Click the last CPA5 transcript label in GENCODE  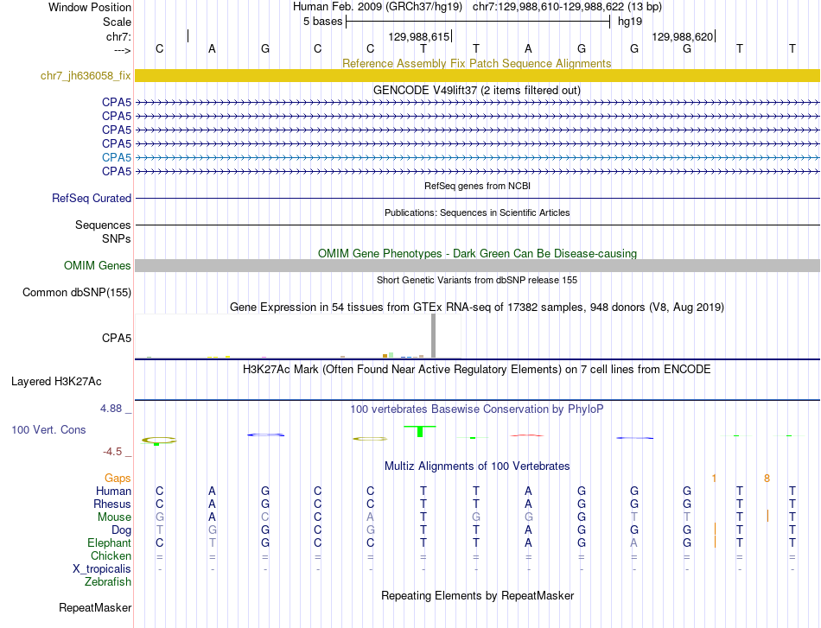pos(117,171)
